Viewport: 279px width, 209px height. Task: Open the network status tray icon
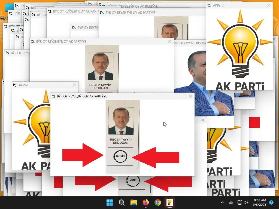point(239,202)
